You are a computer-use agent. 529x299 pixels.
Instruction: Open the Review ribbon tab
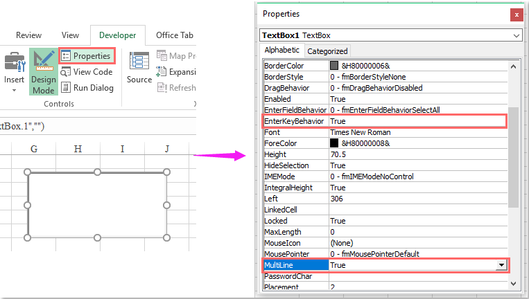[28, 35]
